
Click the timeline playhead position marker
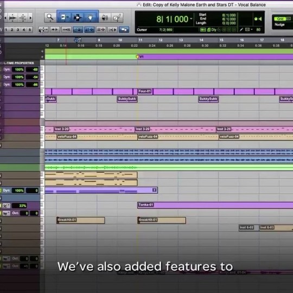[x=78, y=40]
